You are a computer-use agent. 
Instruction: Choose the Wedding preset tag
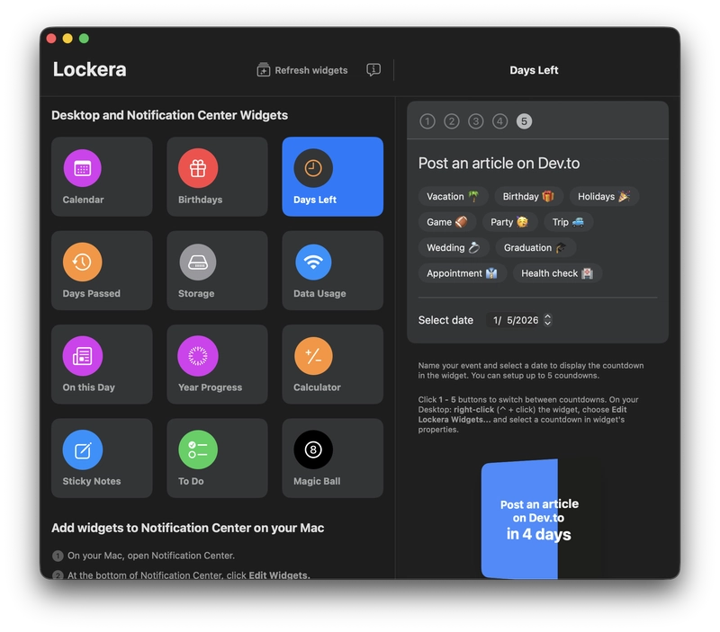point(454,247)
